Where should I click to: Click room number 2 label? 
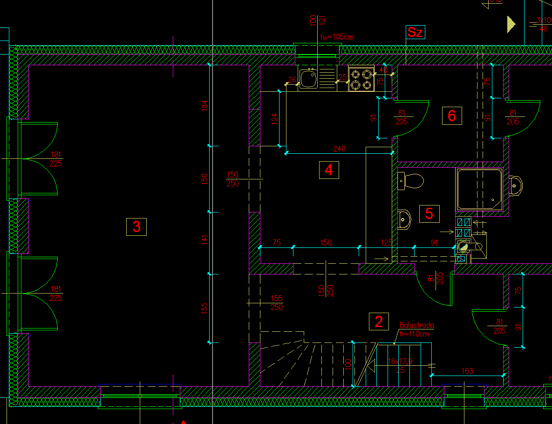[379, 321]
